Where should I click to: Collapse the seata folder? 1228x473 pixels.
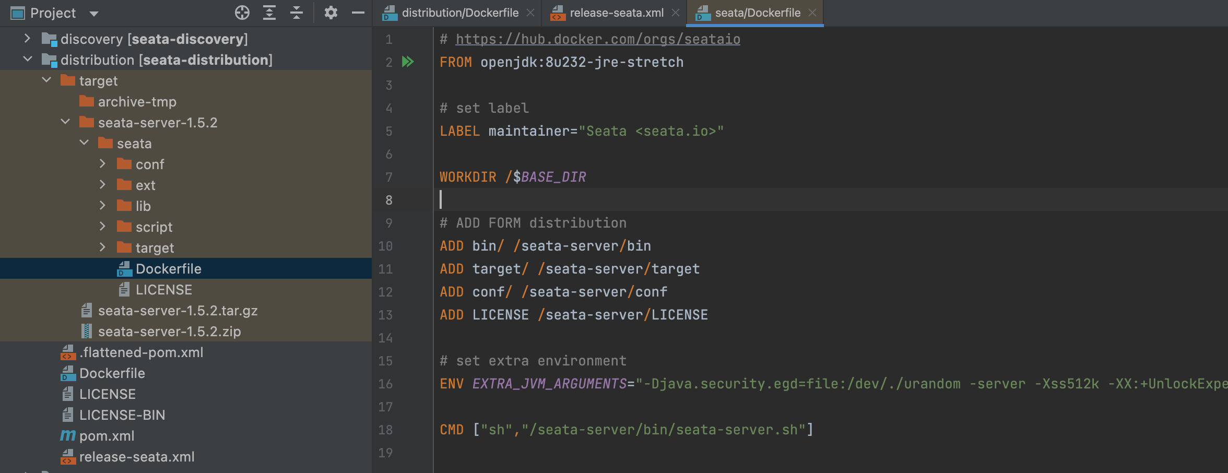coord(84,143)
